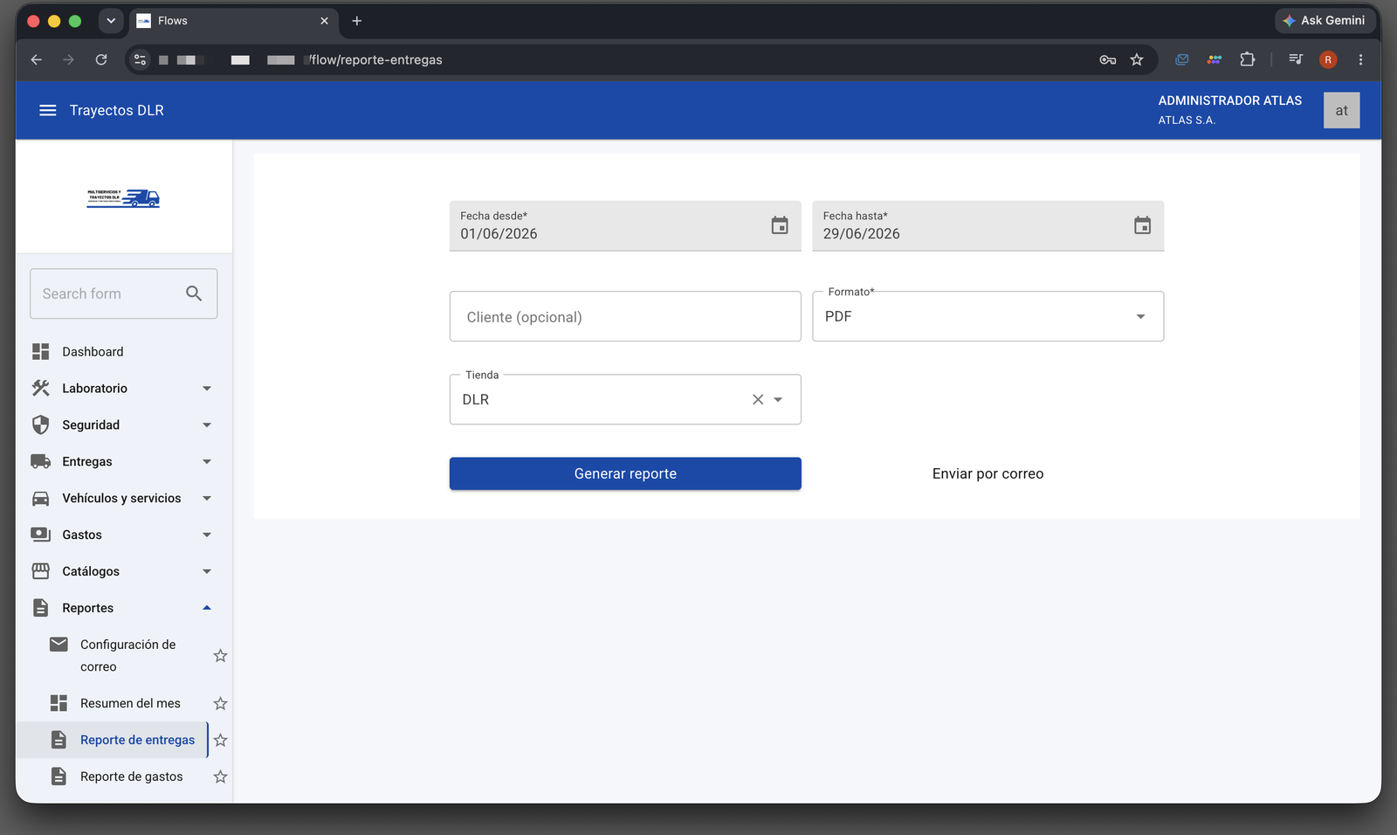Open the Formato PDF dropdown
The image size is (1397, 835).
(x=988, y=316)
